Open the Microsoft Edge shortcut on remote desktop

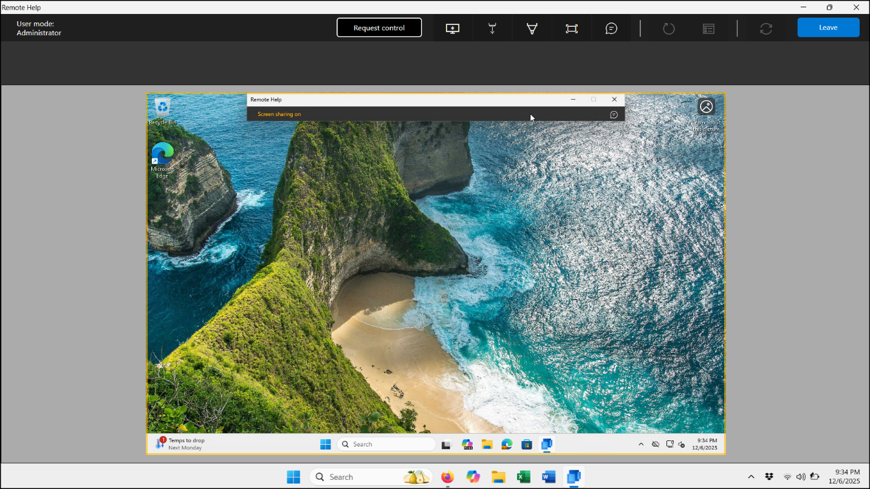[162, 155]
